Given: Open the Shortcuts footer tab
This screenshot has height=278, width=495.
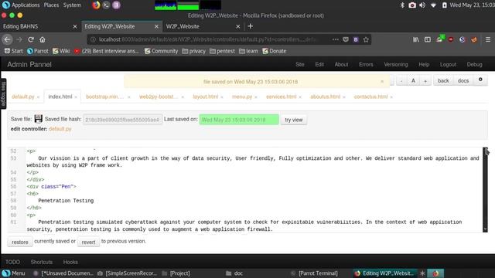Looking at the screenshot, I should point(41,262).
